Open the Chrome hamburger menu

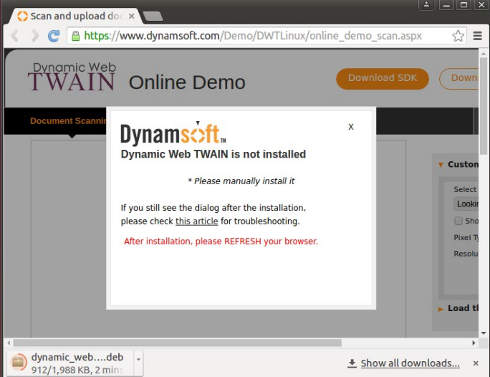[x=478, y=36]
